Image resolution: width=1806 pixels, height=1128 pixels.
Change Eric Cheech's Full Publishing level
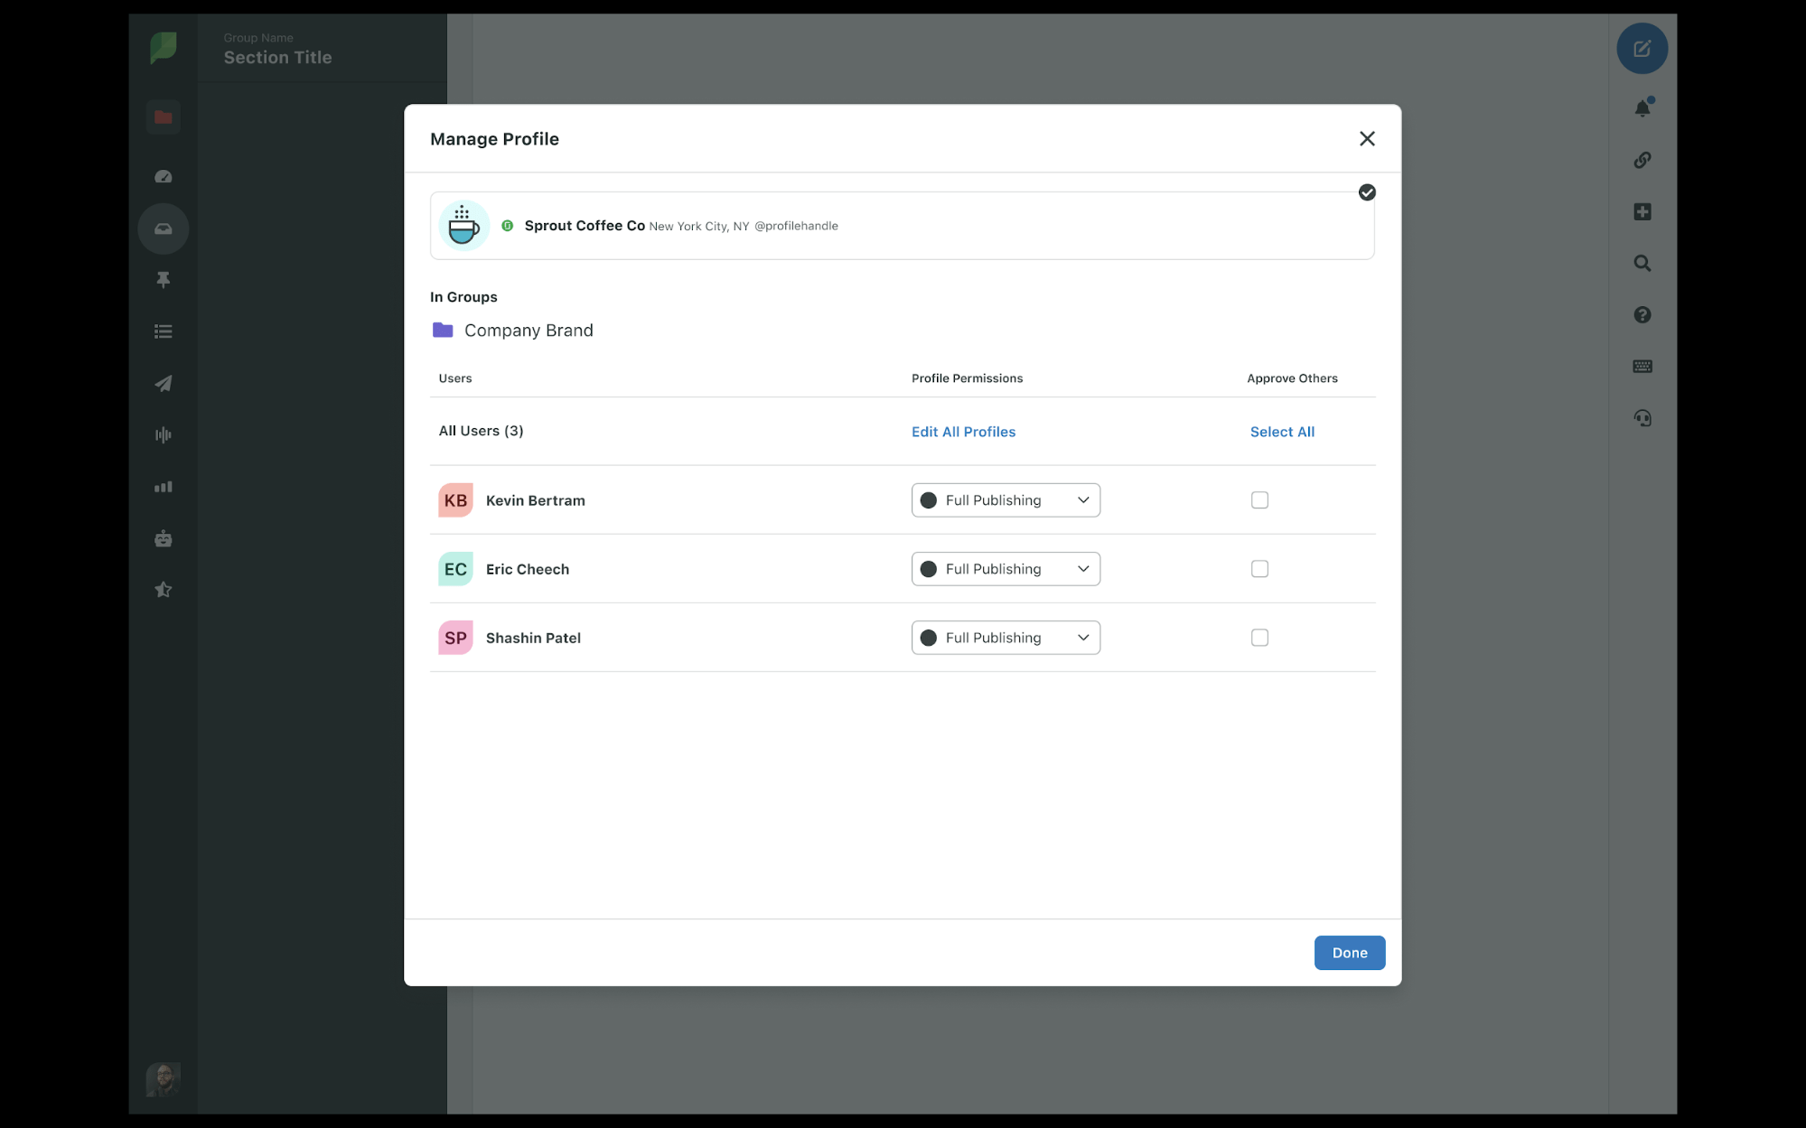1005,568
